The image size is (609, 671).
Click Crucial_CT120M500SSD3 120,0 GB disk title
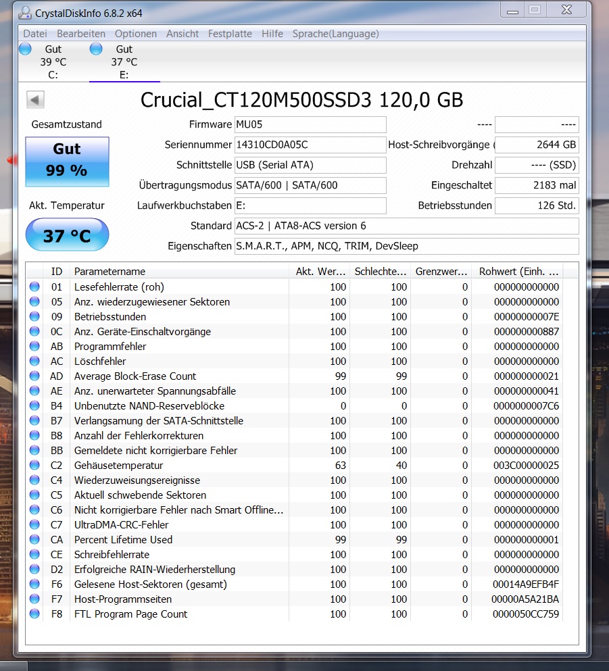(x=301, y=100)
